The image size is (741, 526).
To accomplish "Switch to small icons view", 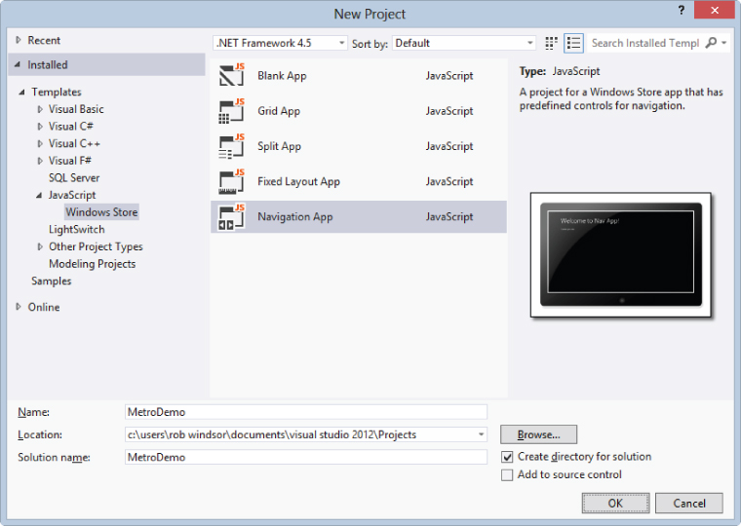I will [552, 43].
